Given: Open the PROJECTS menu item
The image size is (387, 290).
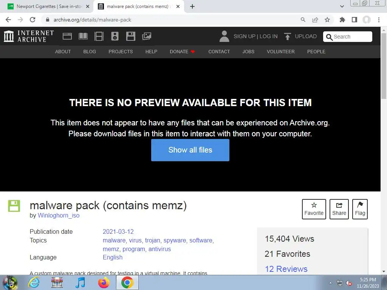Looking at the screenshot, I should tap(121, 51).
